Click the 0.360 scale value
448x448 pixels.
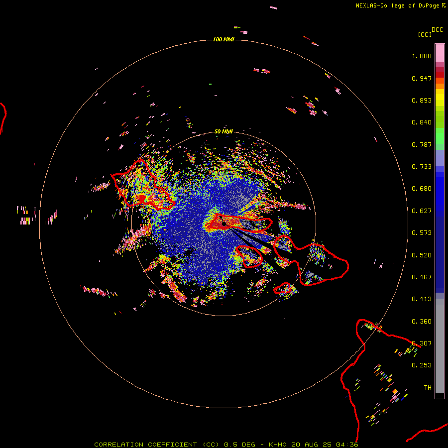click(422, 322)
